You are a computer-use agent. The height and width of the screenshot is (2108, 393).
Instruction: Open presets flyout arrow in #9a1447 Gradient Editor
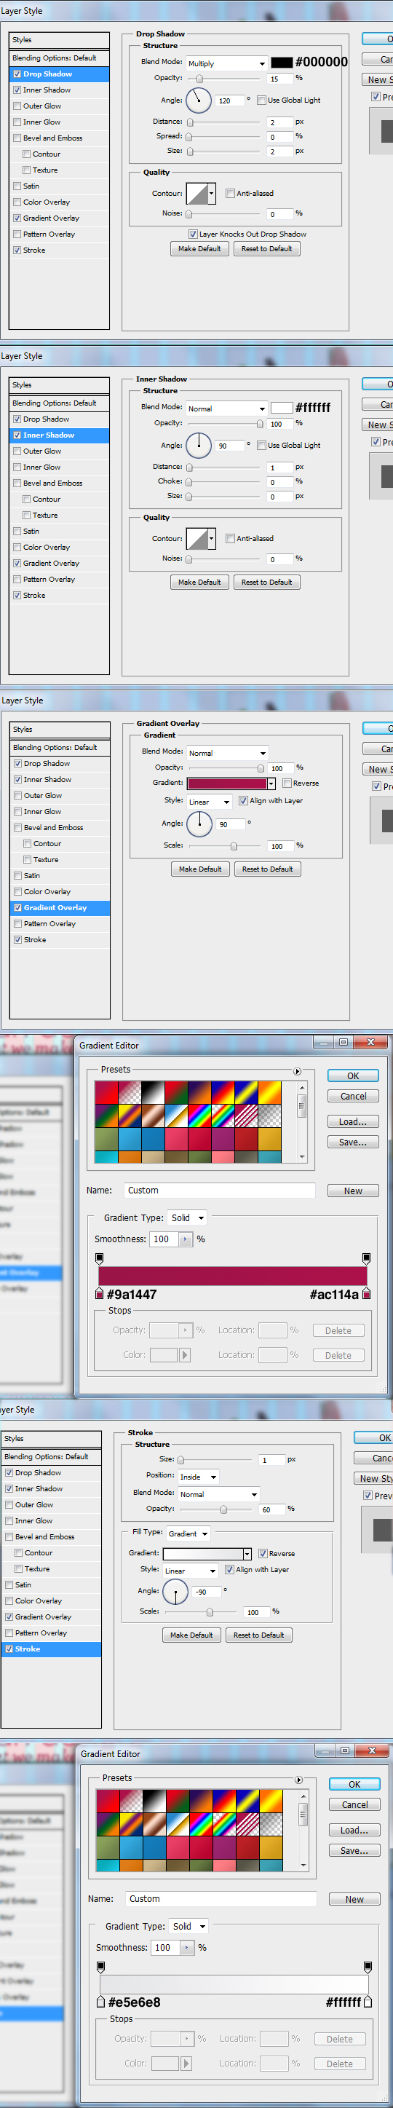click(297, 1070)
